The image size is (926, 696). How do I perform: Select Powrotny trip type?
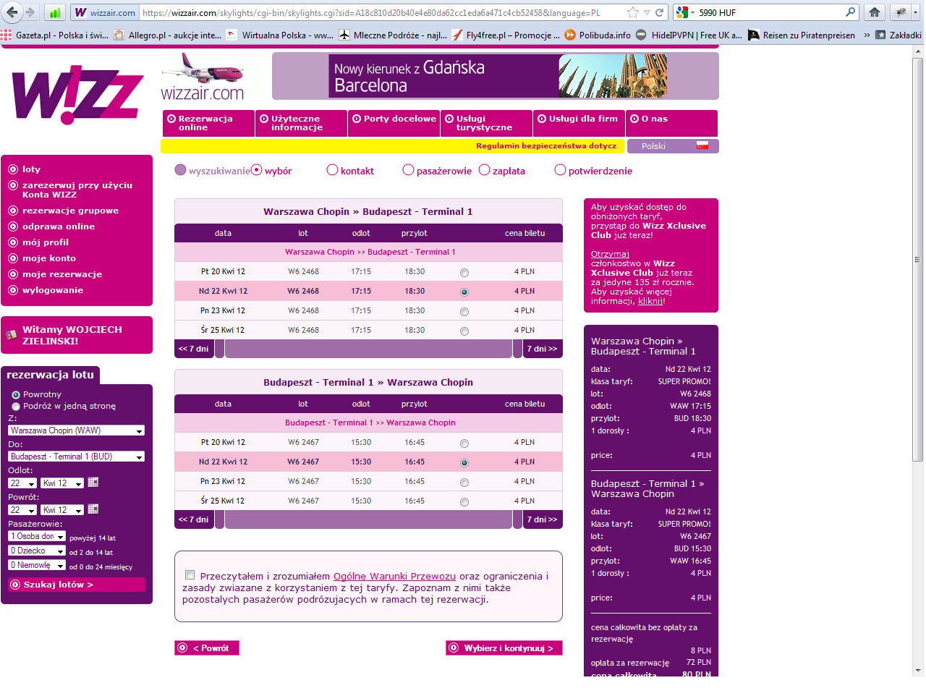16,395
